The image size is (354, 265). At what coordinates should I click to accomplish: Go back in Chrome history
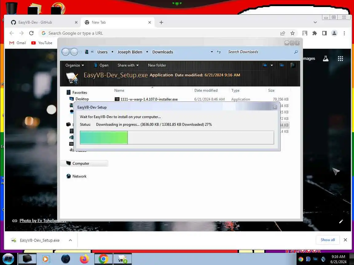pyautogui.click(x=12, y=33)
